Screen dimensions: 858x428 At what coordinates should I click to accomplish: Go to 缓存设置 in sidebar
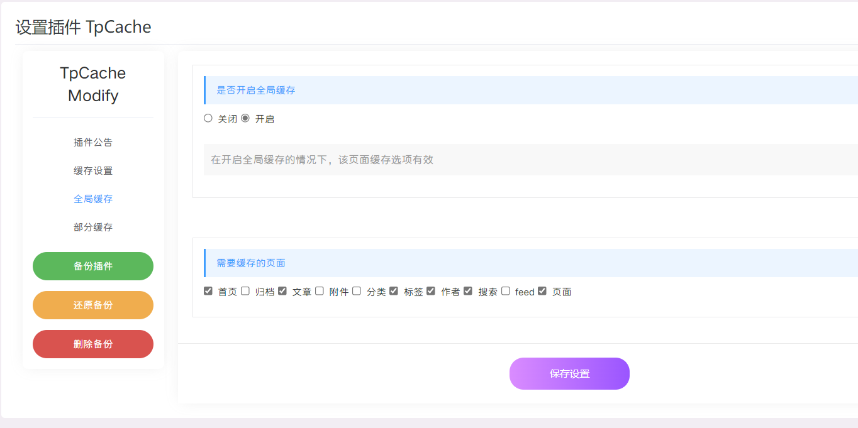pos(93,171)
